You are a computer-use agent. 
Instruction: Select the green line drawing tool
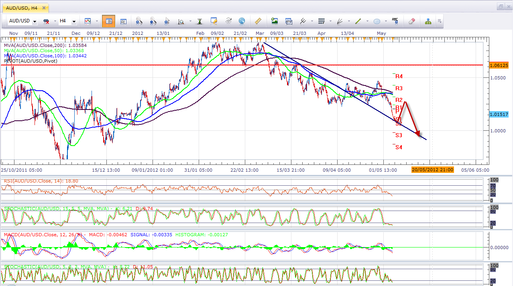[x=358, y=21]
